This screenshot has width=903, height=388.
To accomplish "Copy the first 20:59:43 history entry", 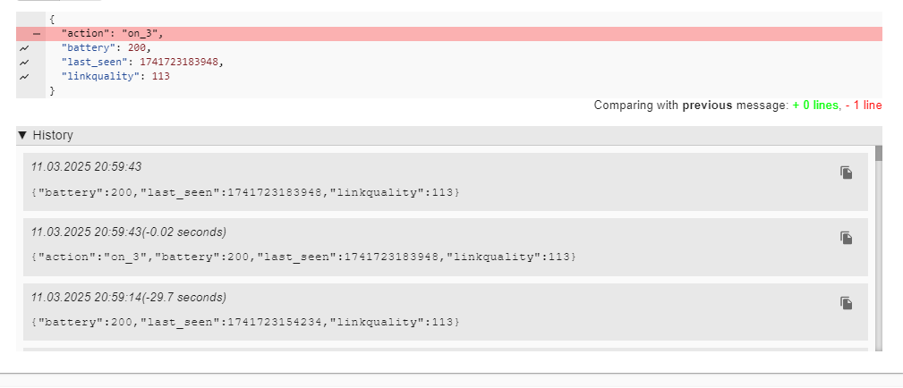I will pos(846,173).
